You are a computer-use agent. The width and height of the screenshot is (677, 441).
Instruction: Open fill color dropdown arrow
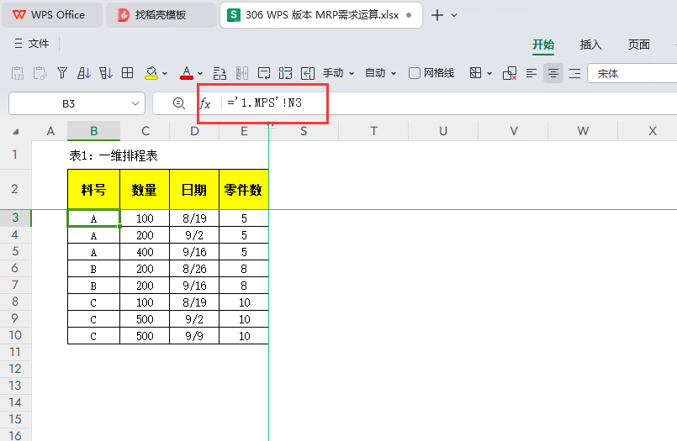click(x=165, y=74)
